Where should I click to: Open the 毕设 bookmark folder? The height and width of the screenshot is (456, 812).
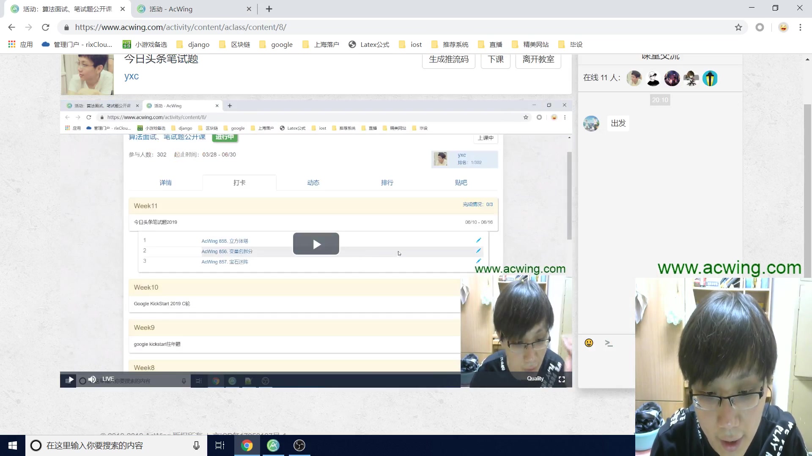(571, 44)
